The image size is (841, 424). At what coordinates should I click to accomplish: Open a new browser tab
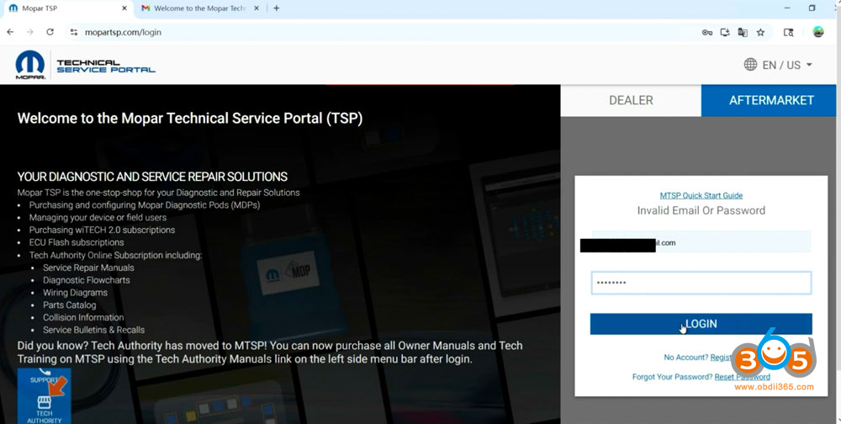[x=277, y=8]
